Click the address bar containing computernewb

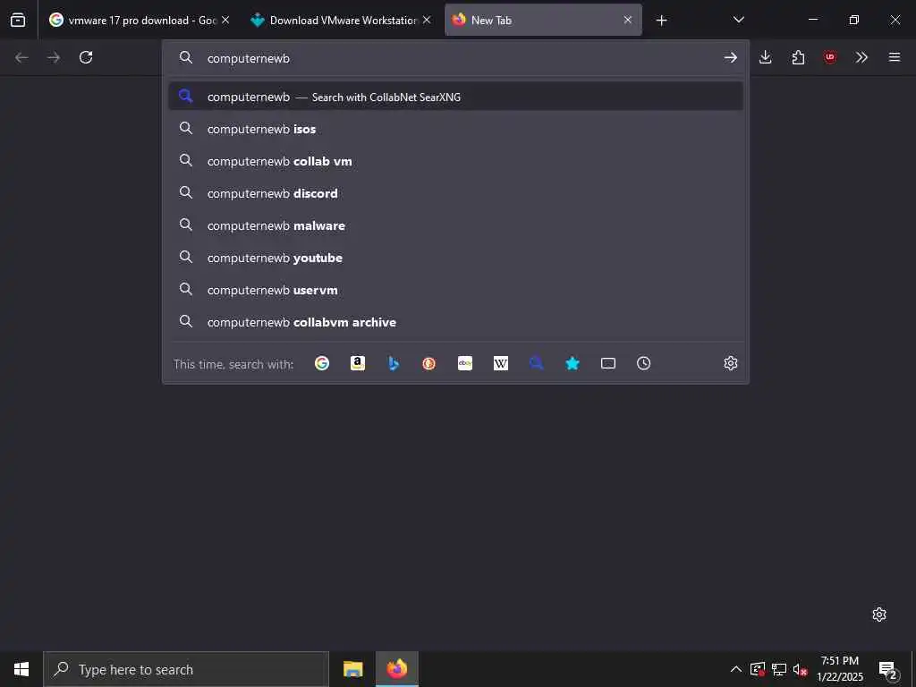455,58
